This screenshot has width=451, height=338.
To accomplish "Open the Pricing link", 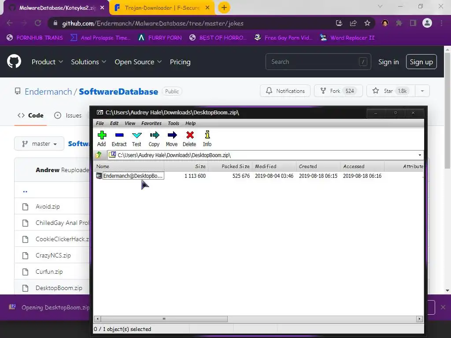I will pos(180,62).
